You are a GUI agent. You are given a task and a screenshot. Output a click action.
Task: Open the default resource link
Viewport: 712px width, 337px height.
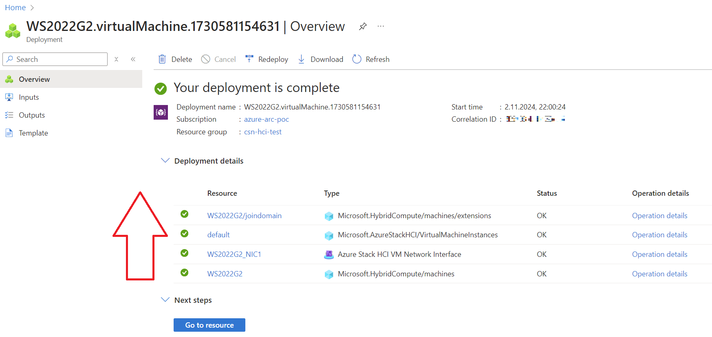[218, 235]
